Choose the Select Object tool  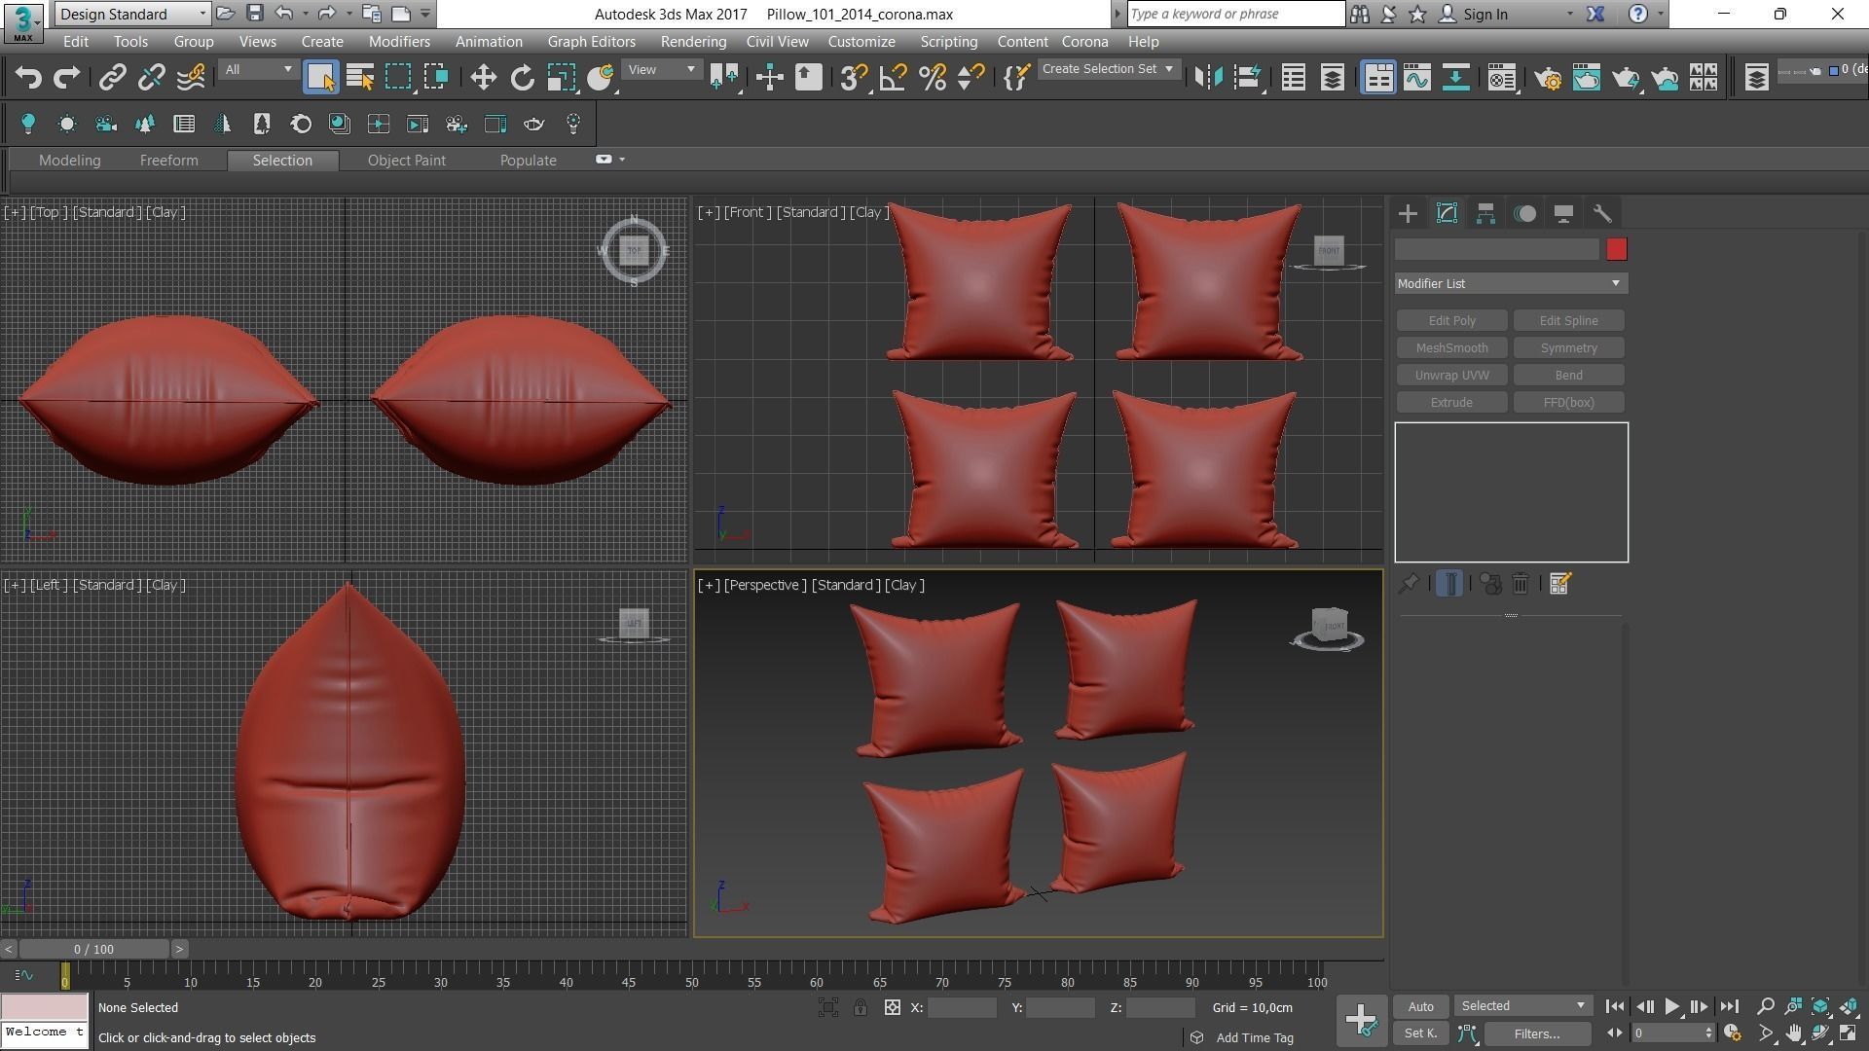point(320,78)
